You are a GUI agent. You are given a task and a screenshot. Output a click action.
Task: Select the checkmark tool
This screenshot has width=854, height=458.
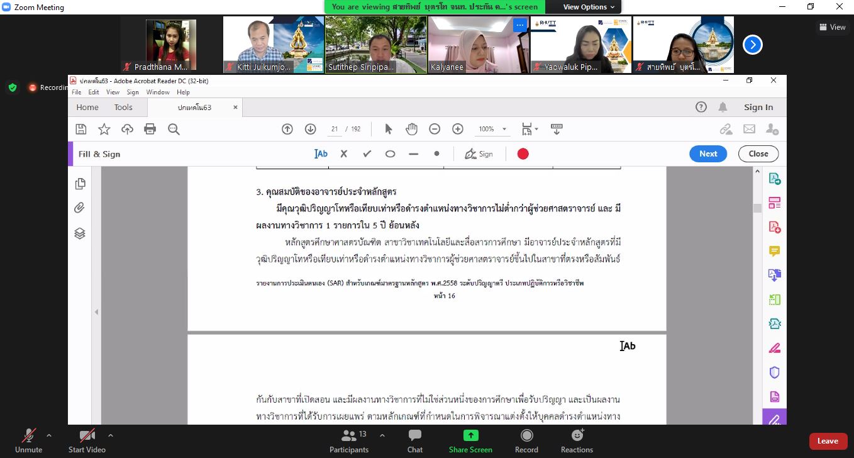click(x=367, y=154)
